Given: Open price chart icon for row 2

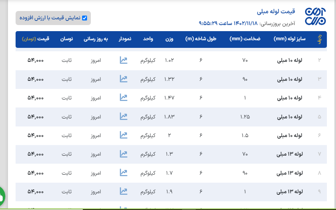Looking at the screenshot, I should coord(123,60).
